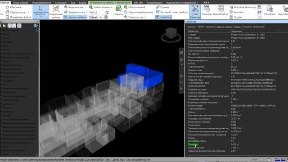Select the ID объекта properties tab
Image resolution: width=288 pixels, height=162 pixels.
(258, 27)
